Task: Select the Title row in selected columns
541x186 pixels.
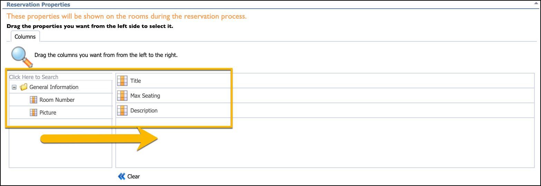Action: pos(325,81)
